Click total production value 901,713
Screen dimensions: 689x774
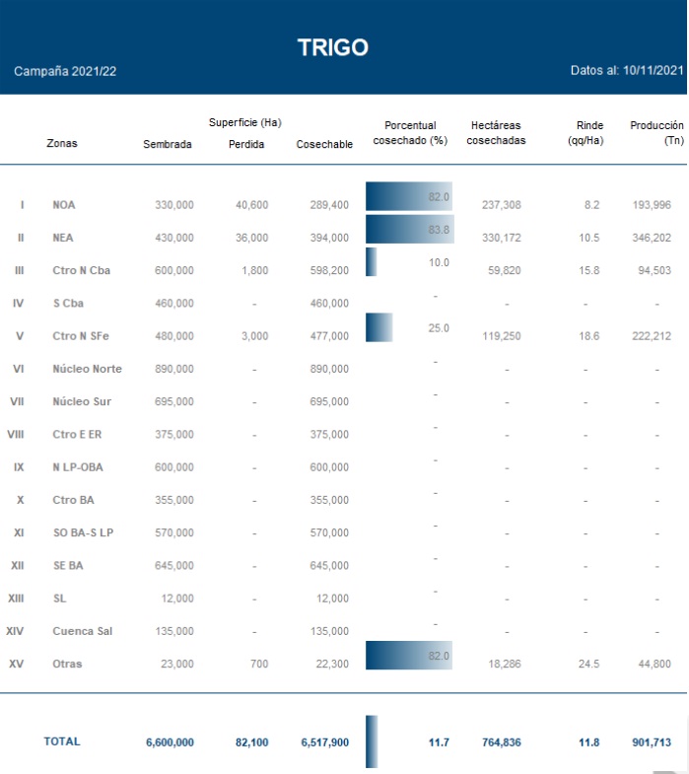click(651, 742)
